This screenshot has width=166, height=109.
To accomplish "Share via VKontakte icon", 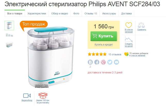I will click(x=90, y=62).
